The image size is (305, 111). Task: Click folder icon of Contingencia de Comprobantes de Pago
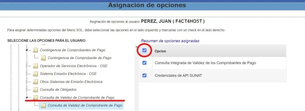coord(35,50)
